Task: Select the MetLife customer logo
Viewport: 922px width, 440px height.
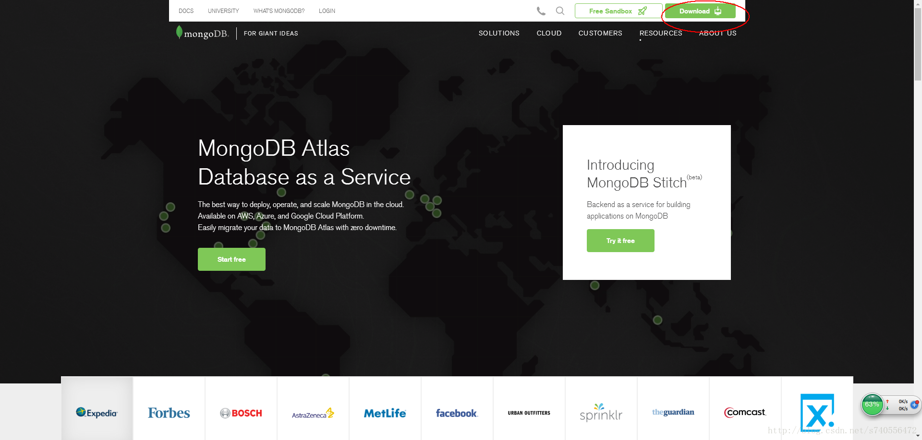Action: pyautogui.click(x=385, y=413)
